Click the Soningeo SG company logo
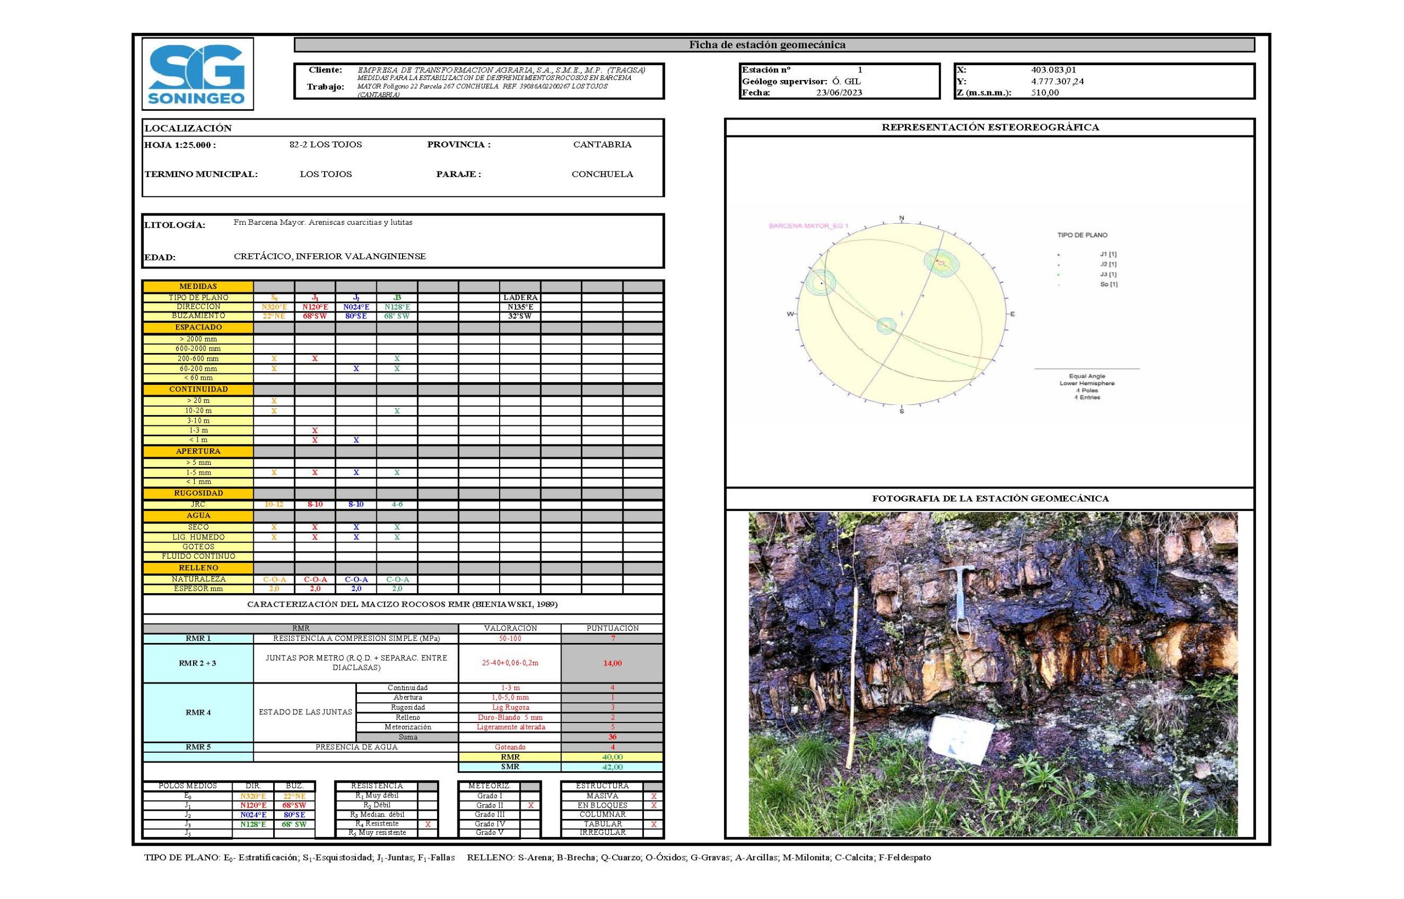The image size is (1404, 899). click(197, 73)
